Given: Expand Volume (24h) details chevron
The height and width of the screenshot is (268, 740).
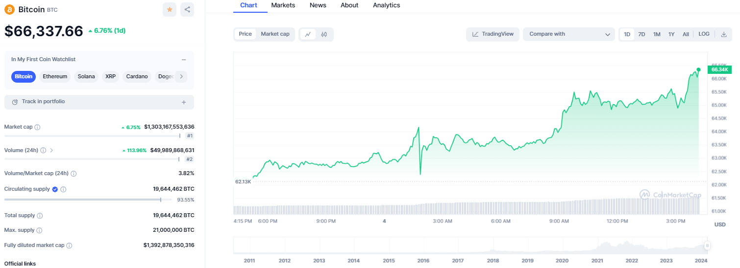Looking at the screenshot, I should (x=51, y=151).
